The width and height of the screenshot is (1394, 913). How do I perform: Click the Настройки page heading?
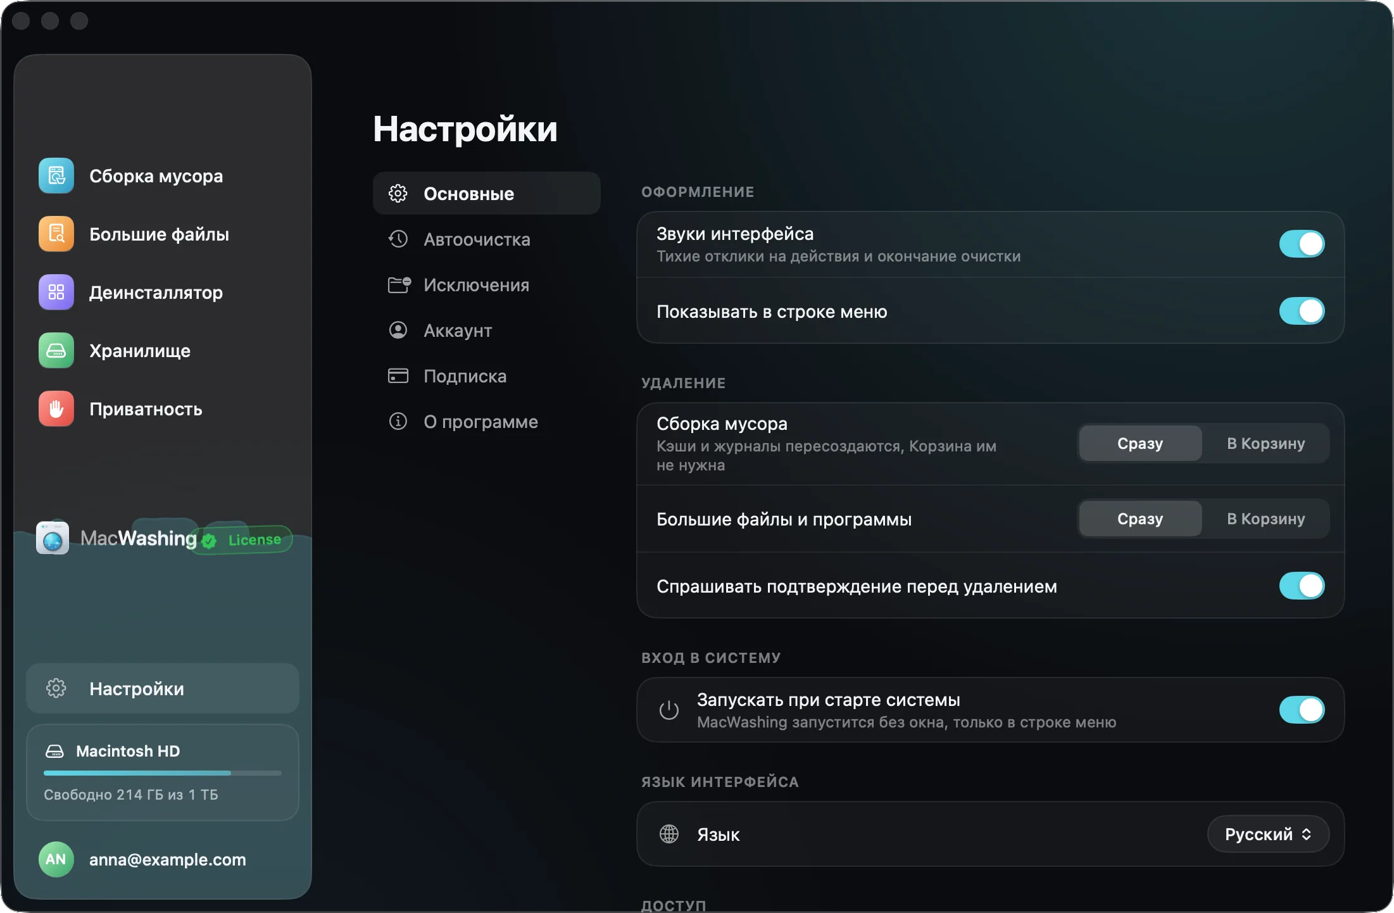tap(465, 129)
